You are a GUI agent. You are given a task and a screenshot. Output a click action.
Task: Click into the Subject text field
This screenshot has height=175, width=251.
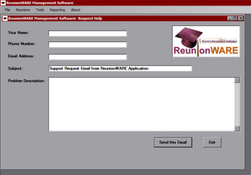120,68
